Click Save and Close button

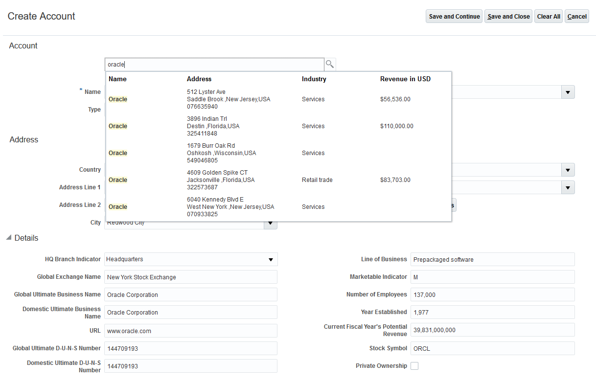[x=508, y=16]
